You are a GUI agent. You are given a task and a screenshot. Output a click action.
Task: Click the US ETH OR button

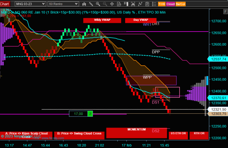pyautogui.click(x=178, y=135)
